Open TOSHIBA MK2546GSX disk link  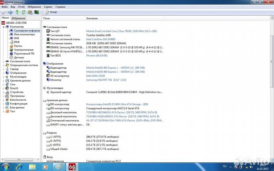pyautogui.click(x=122, y=112)
